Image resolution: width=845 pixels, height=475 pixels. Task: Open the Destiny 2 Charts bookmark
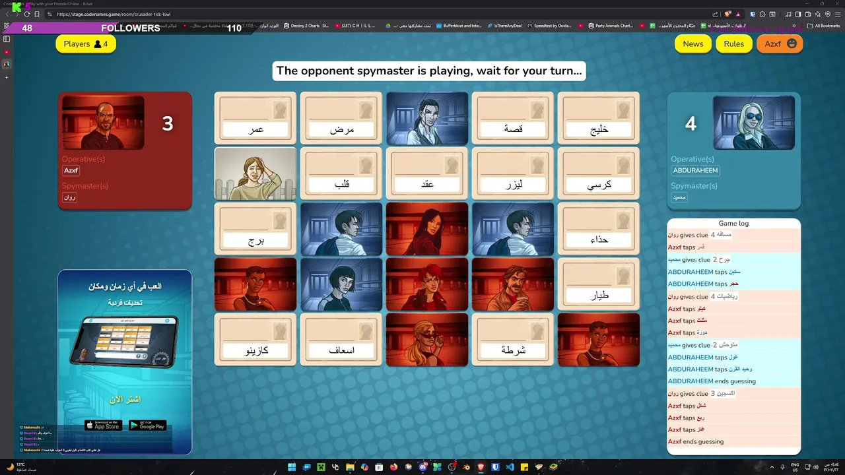click(306, 26)
